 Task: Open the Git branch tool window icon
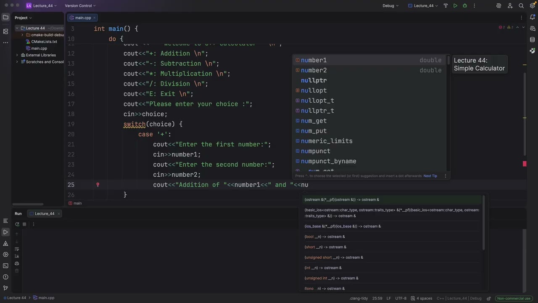pos(5,288)
